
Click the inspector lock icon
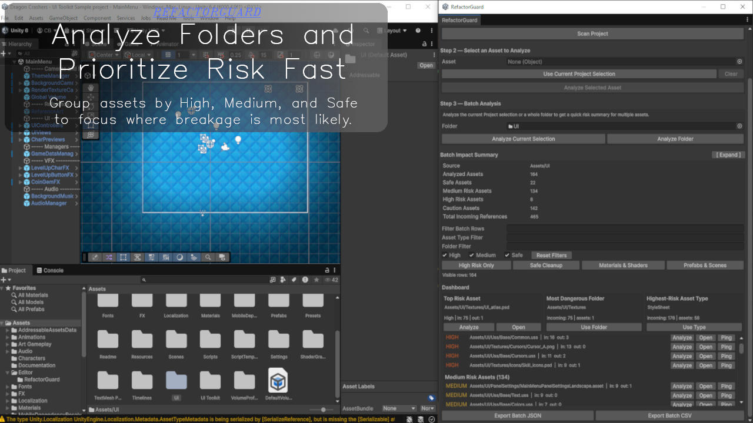pyautogui.click(x=424, y=44)
